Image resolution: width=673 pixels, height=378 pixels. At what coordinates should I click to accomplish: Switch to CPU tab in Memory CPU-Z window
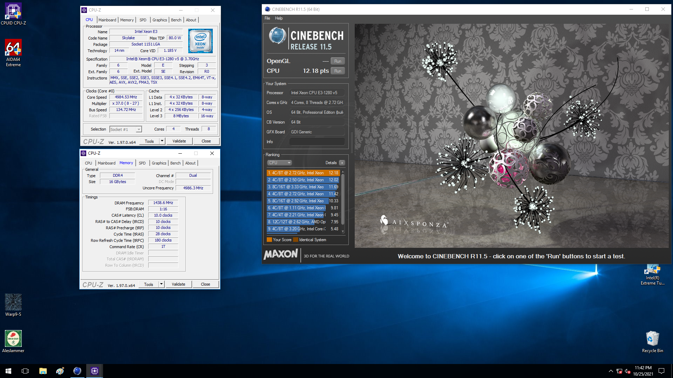pyautogui.click(x=88, y=163)
